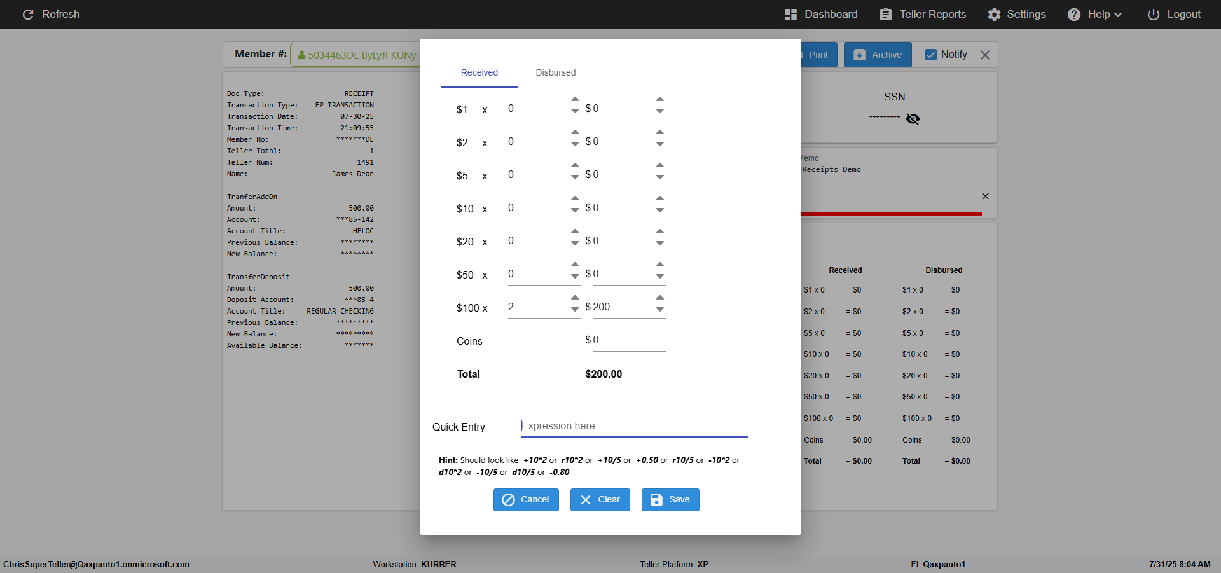Click the red progress bar in Memo box

[x=892, y=214]
